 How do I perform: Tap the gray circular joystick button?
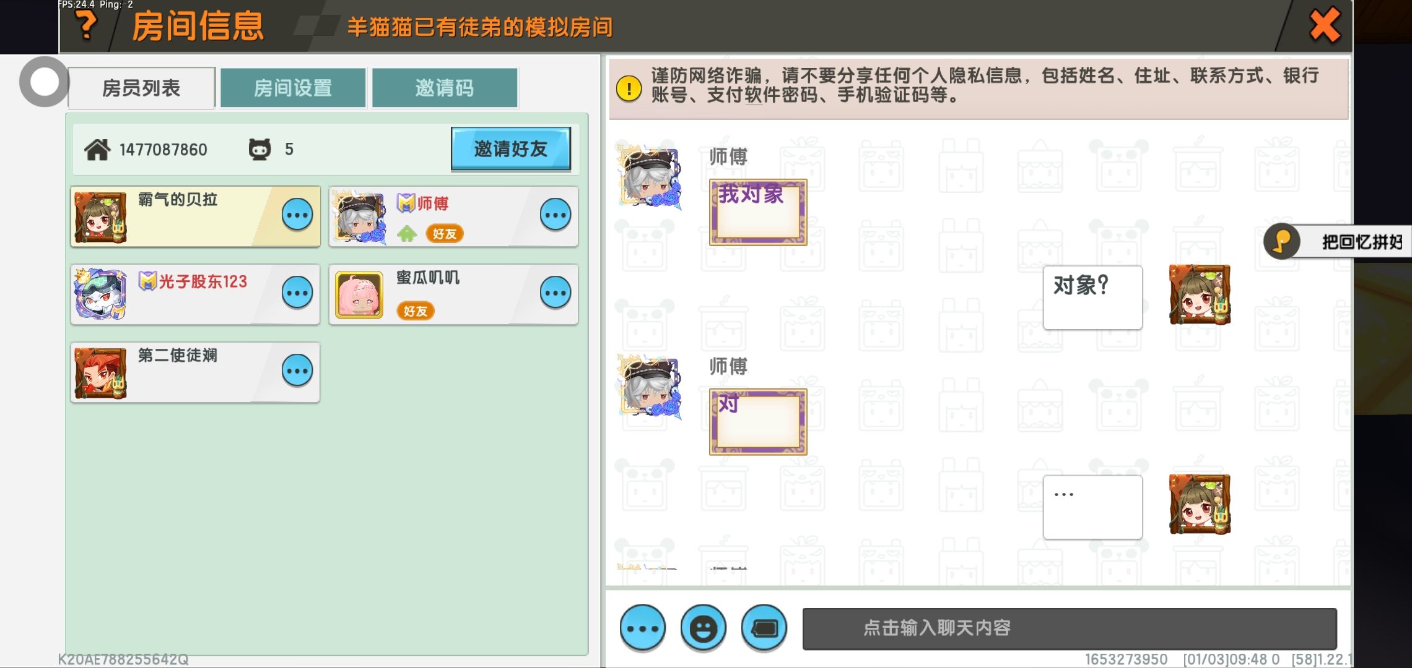pyautogui.click(x=44, y=82)
